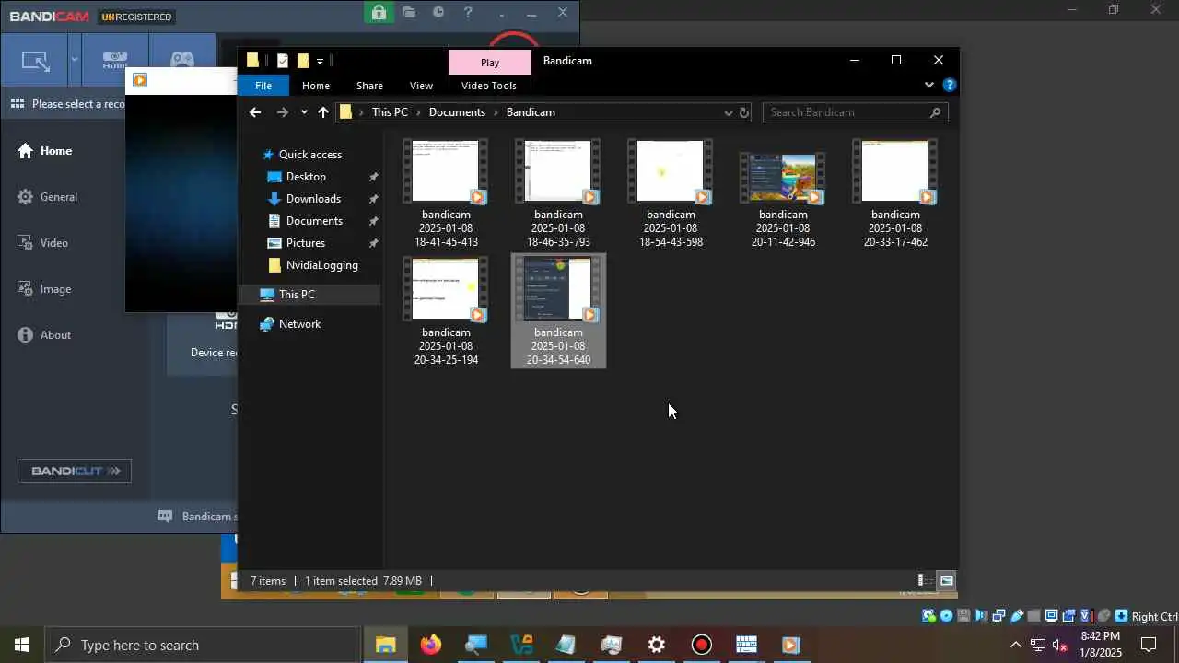Viewport: 1179px width, 663px height.
Task: Refresh the Bandicam folder
Action: pos(744,112)
